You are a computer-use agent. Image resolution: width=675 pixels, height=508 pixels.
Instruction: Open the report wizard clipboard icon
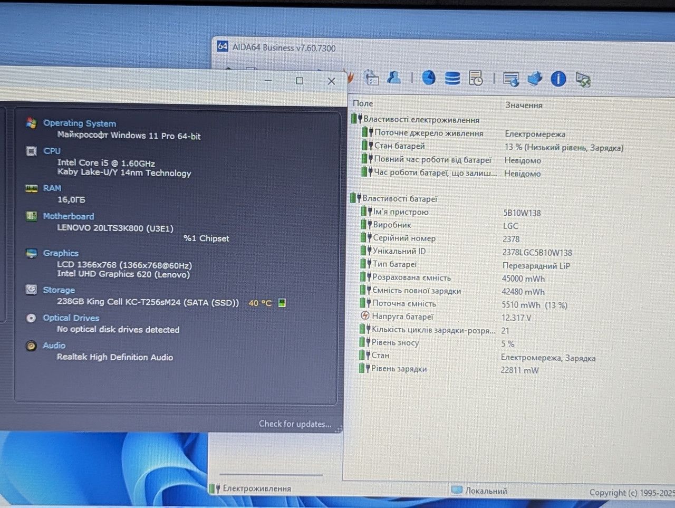(371, 78)
